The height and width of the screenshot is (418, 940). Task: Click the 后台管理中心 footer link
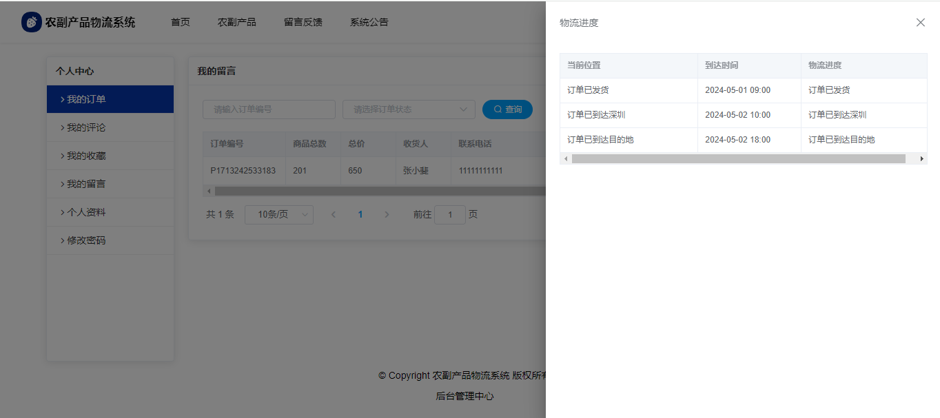pos(464,397)
